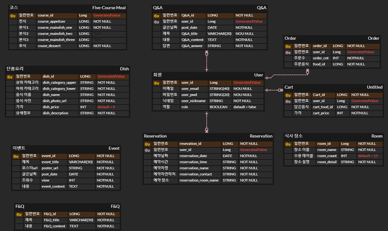Click the primary key icon beside dish_id

pyautogui.click(x=10, y=77)
